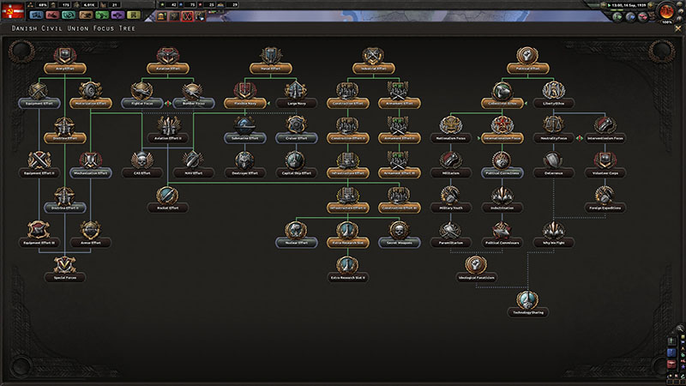Image resolution: width=686 pixels, height=386 pixels.
Task: Pick the Fighter Focus node
Action: pyautogui.click(x=142, y=96)
